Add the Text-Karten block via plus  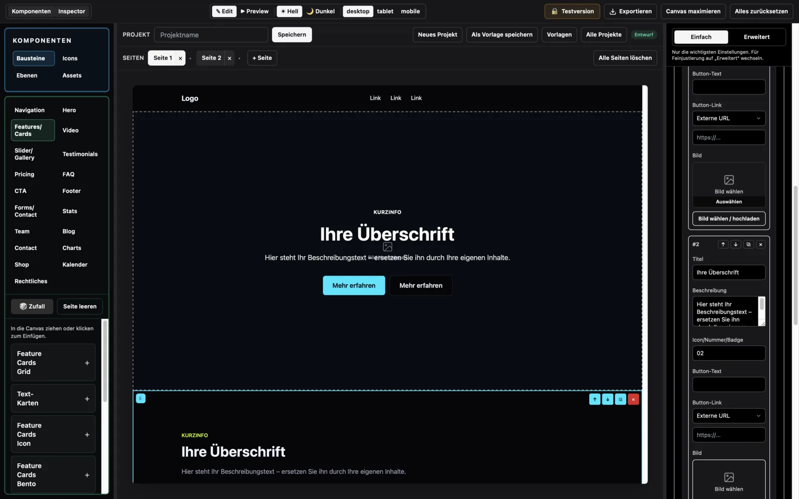(x=87, y=399)
